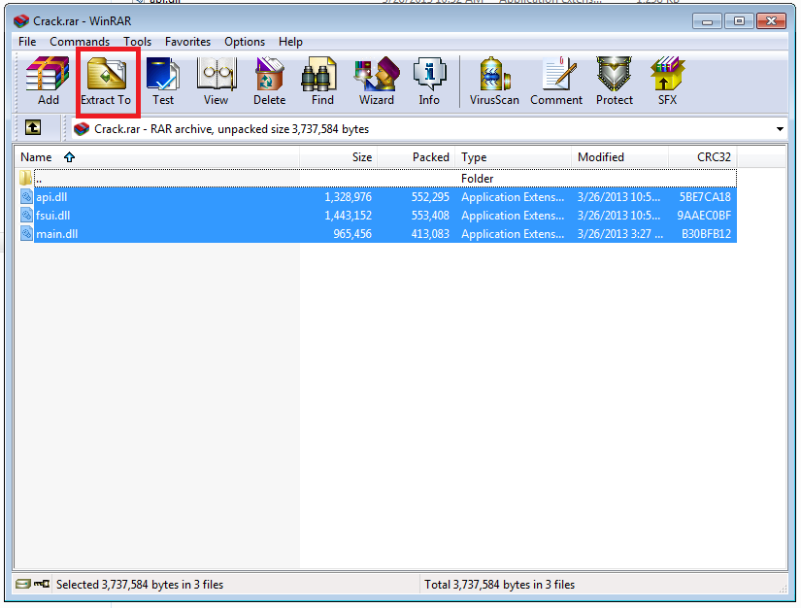The image size is (801, 608).
Task: Open the Tools menu
Action: click(x=138, y=42)
